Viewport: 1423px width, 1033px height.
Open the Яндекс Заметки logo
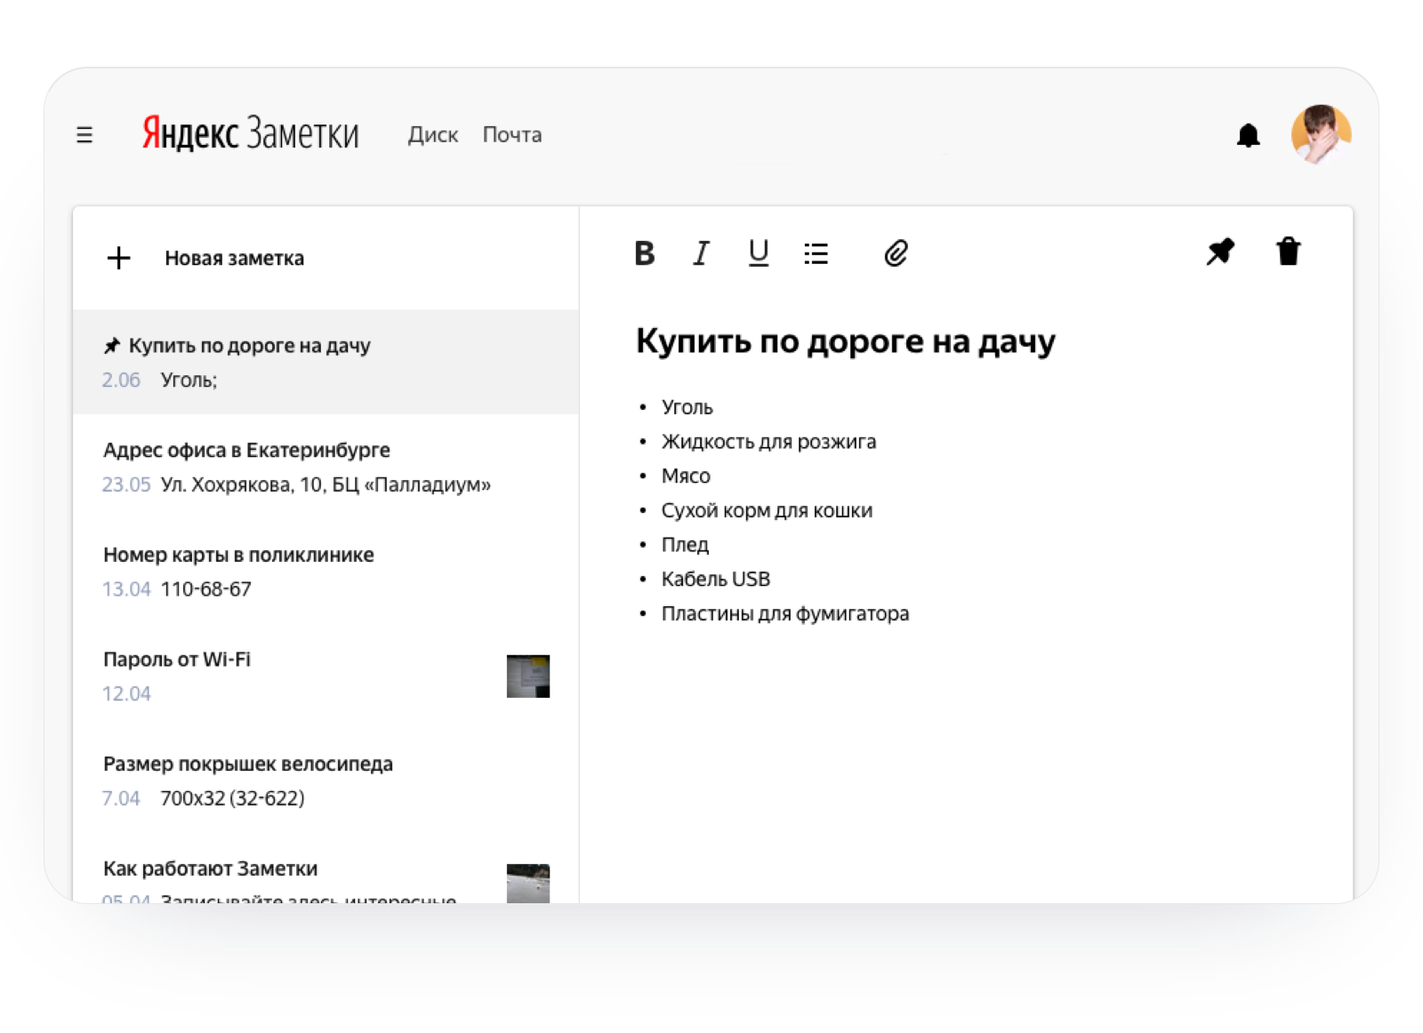249,132
